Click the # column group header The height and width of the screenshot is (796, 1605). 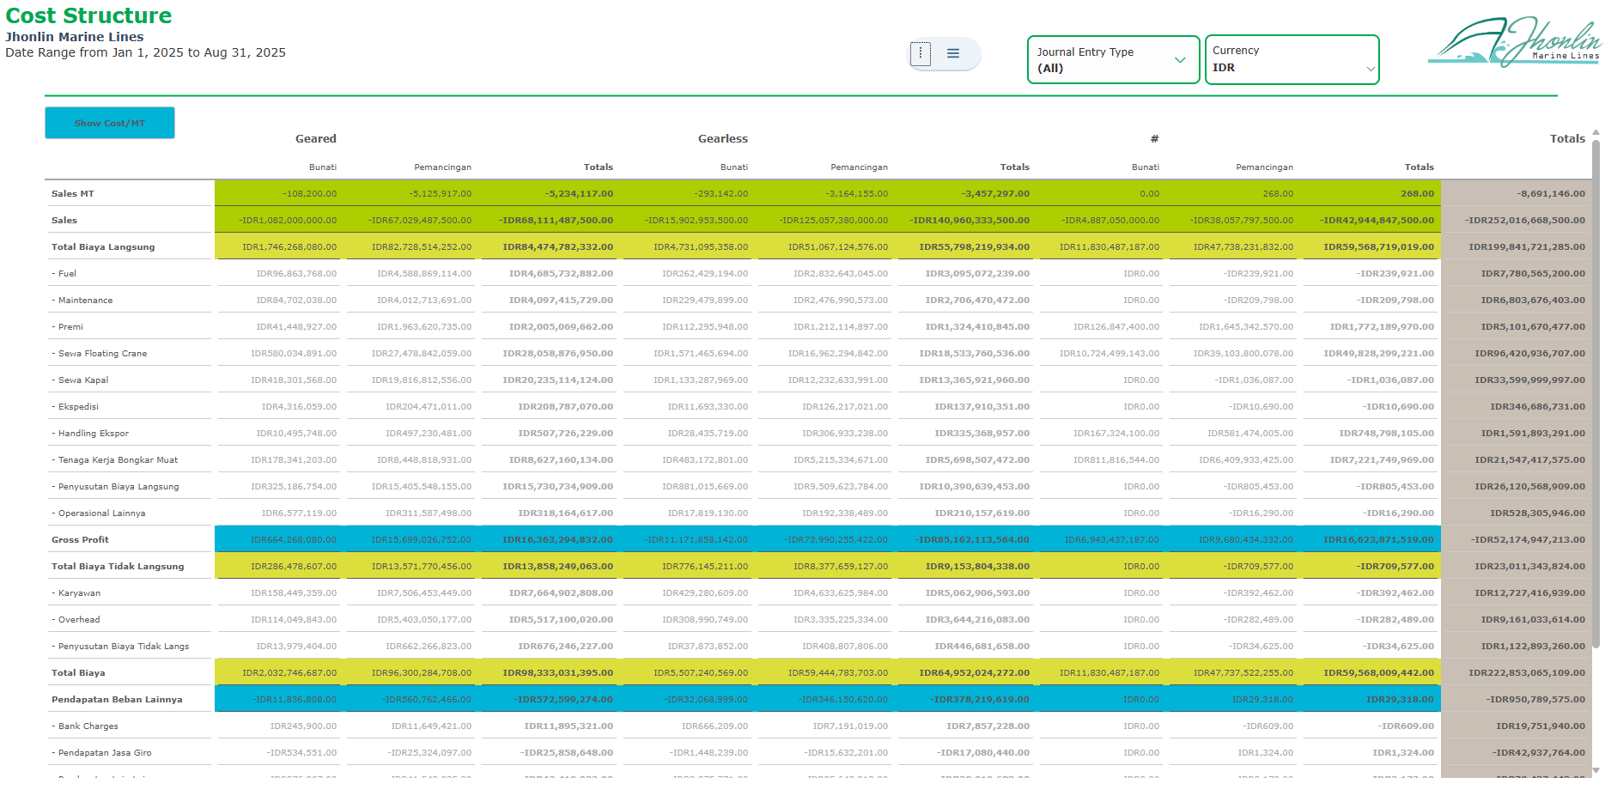(x=1154, y=139)
